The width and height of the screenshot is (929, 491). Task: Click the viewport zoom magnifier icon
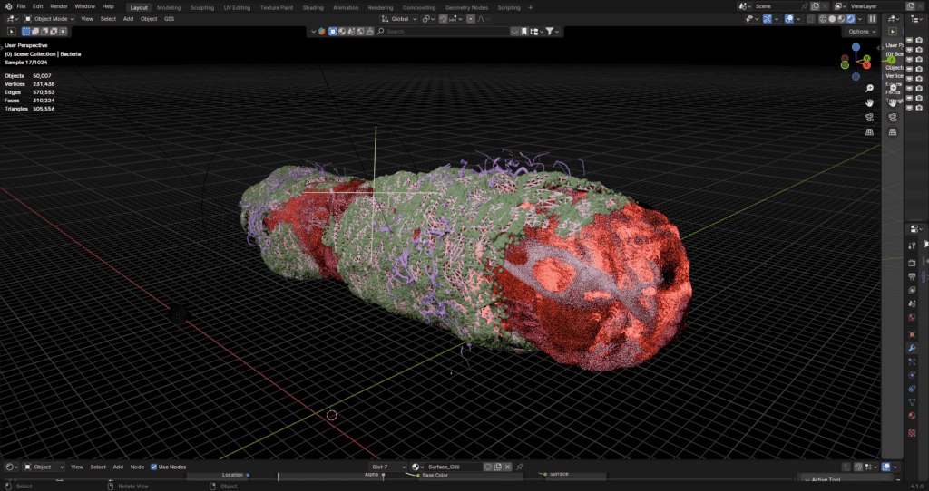point(869,89)
